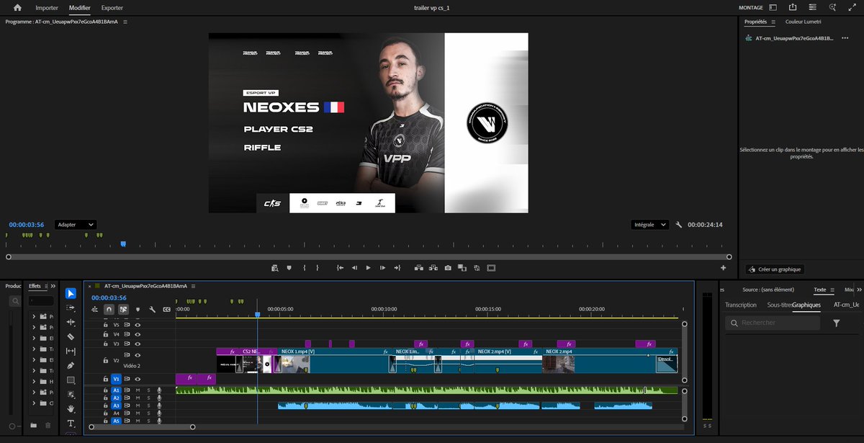Open the Transcription tab
Viewport: 864px width, 443px height.
[x=741, y=305]
